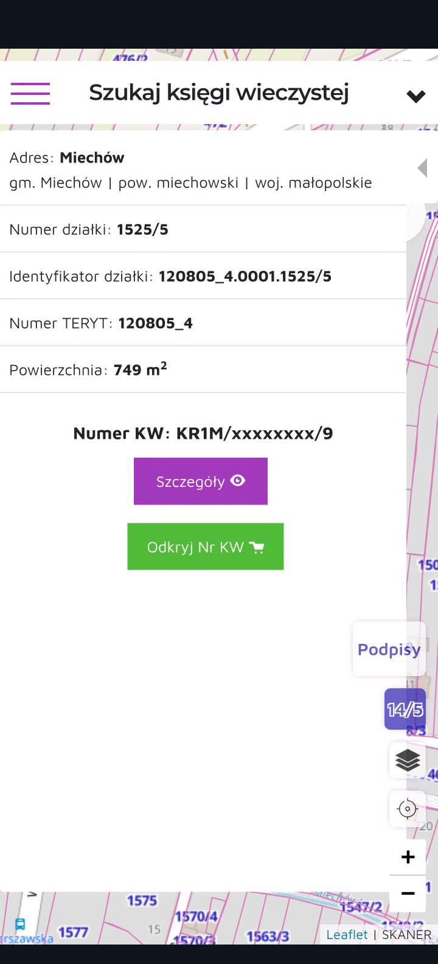Select parcel 1577 on the map
This screenshot has width=438, height=964.
(x=73, y=932)
